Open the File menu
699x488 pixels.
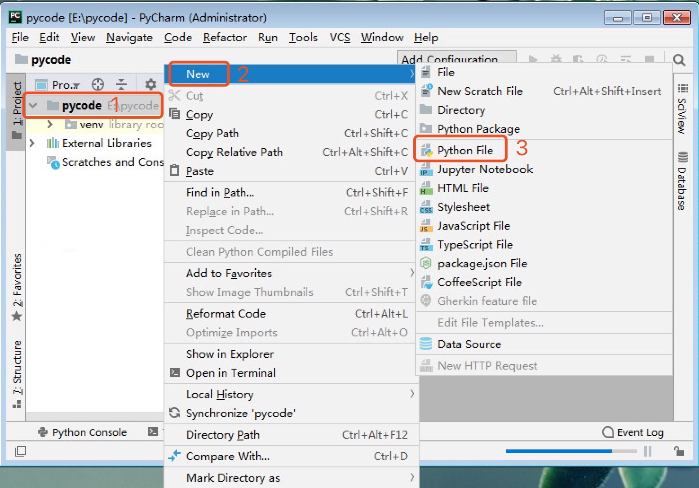tap(20, 37)
